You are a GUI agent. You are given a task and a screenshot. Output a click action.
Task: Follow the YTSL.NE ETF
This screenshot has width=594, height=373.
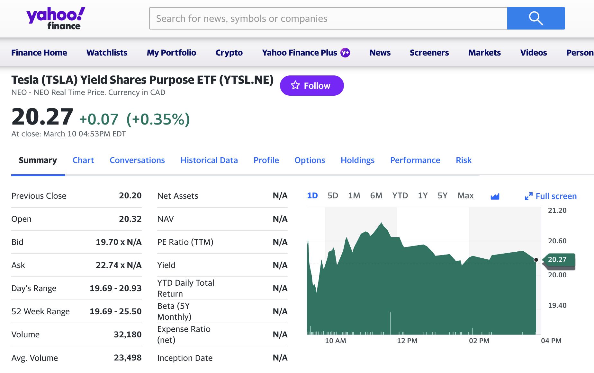312,85
